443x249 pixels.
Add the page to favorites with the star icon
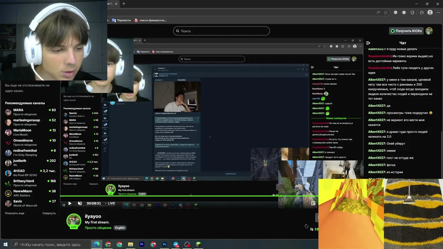click(x=386, y=12)
